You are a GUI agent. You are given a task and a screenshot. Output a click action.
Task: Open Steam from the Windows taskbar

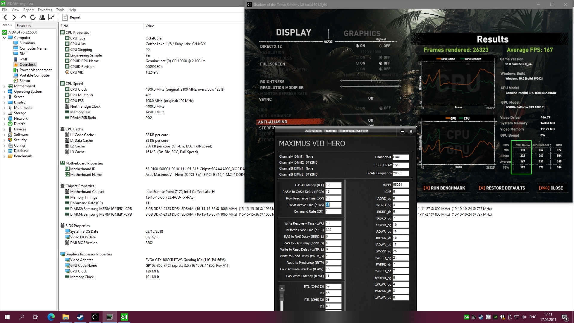(80, 317)
